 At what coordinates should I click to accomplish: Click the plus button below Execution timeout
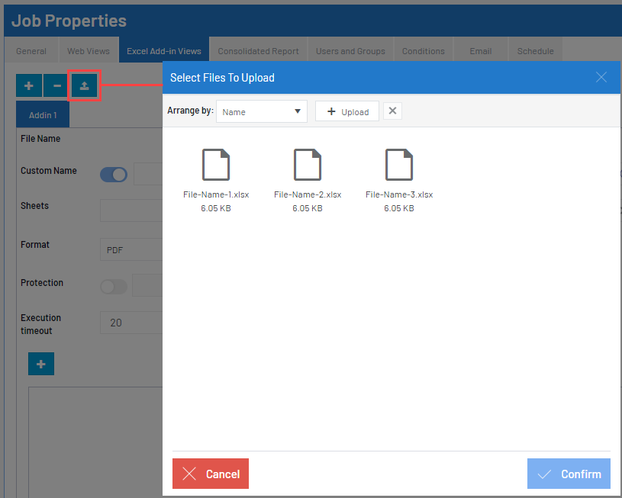pyautogui.click(x=41, y=365)
